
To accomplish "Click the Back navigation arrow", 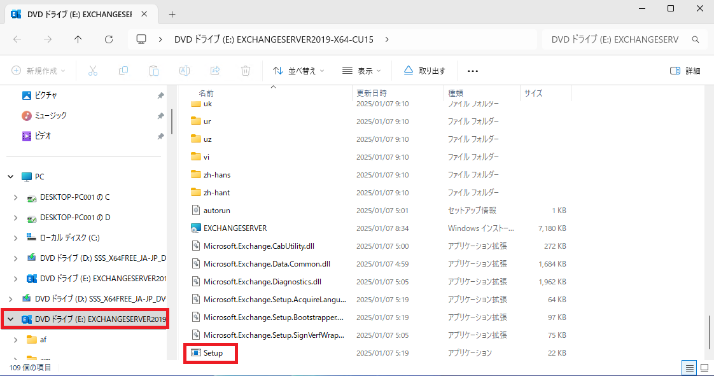I will click(17, 39).
